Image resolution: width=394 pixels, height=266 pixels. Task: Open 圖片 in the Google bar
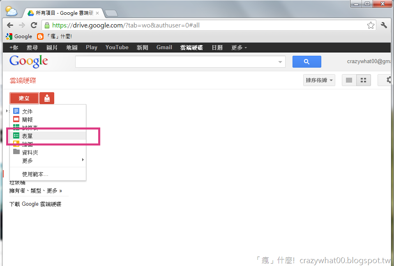coord(52,48)
